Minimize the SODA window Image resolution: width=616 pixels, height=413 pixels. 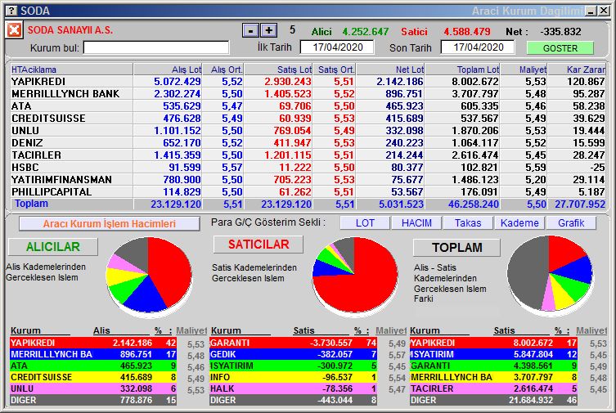(x=591, y=11)
